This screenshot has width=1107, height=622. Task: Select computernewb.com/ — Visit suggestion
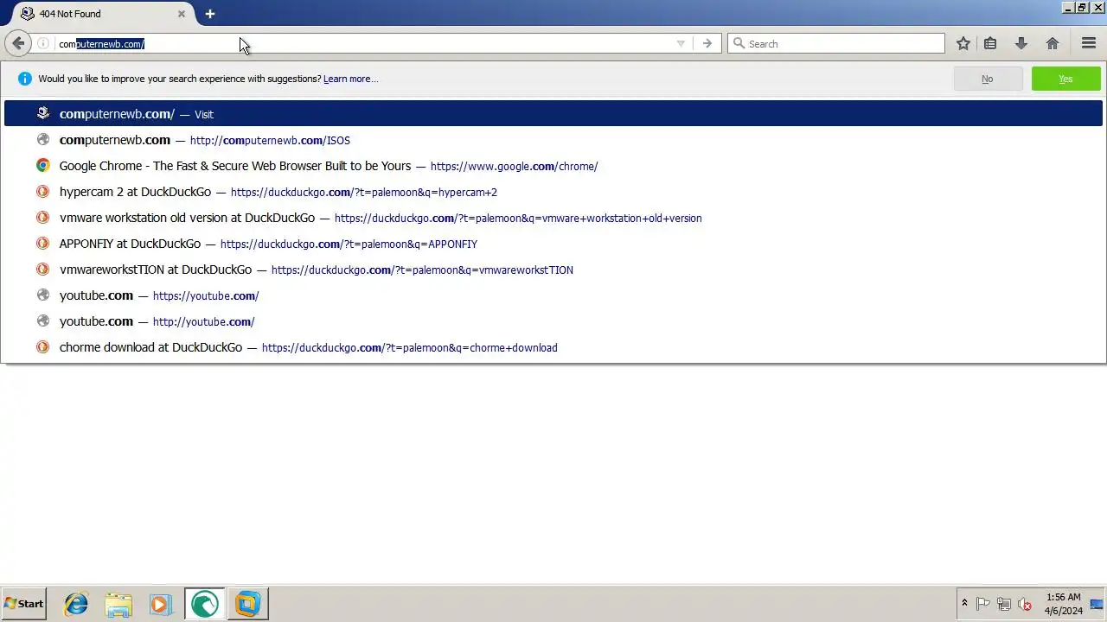click(x=553, y=113)
